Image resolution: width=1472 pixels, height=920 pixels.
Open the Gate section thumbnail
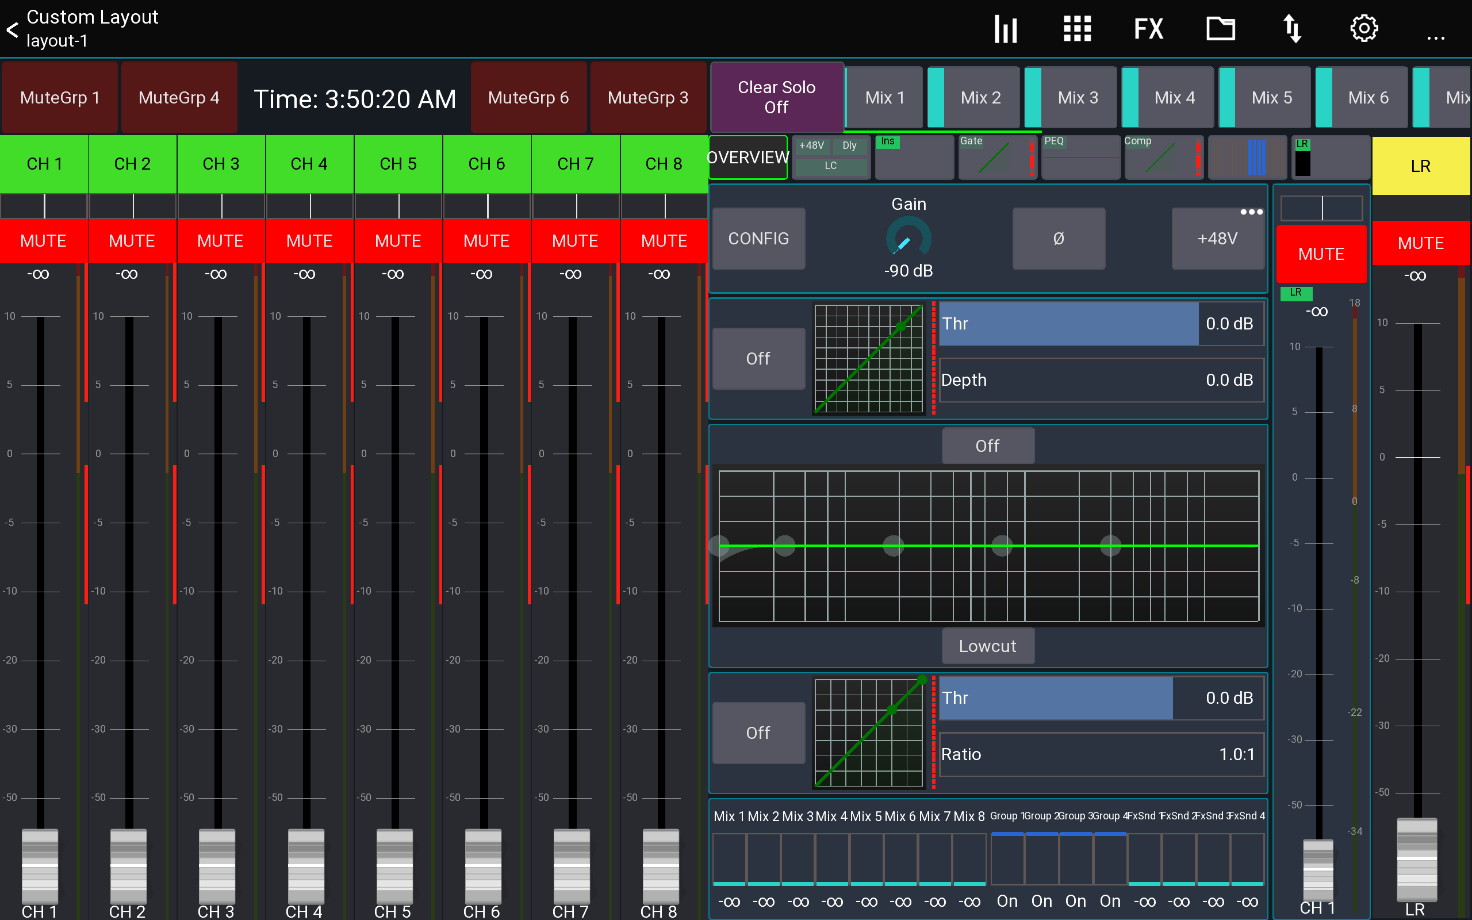(x=996, y=158)
